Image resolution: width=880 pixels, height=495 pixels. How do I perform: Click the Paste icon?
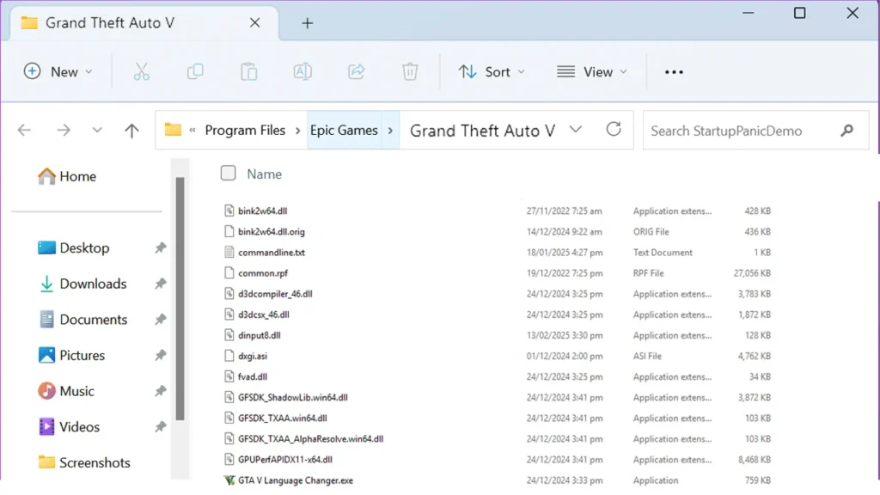coord(248,71)
